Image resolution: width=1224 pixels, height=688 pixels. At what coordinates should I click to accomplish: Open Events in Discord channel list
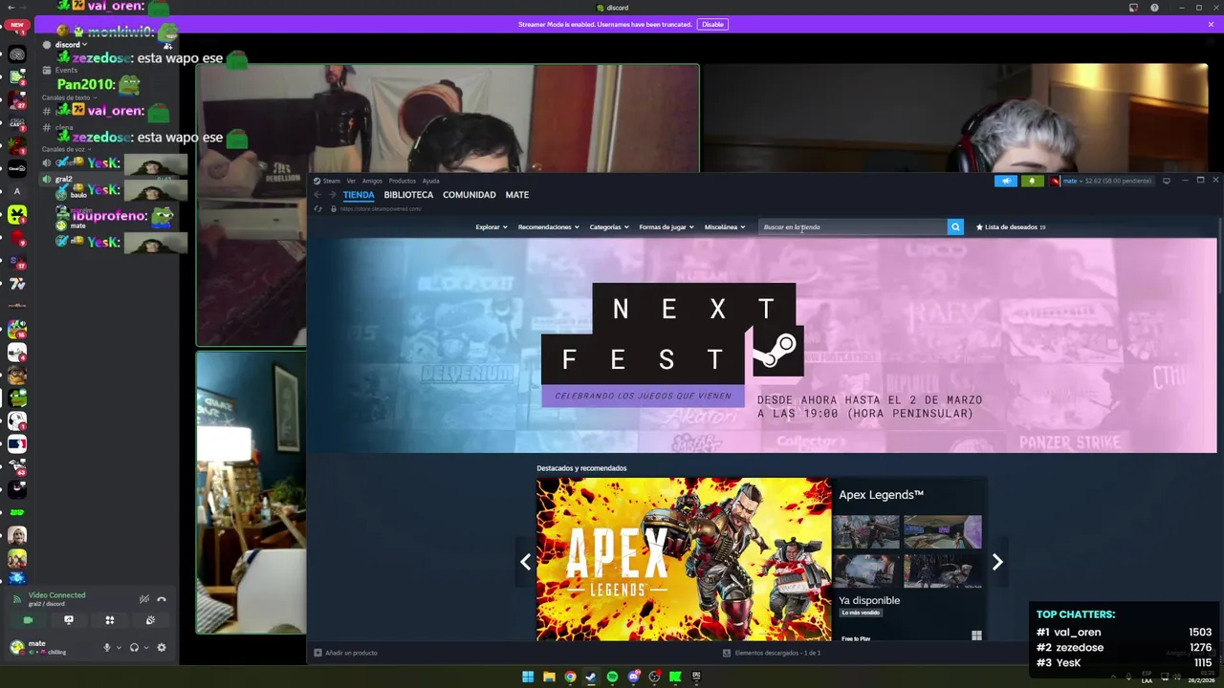point(66,70)
